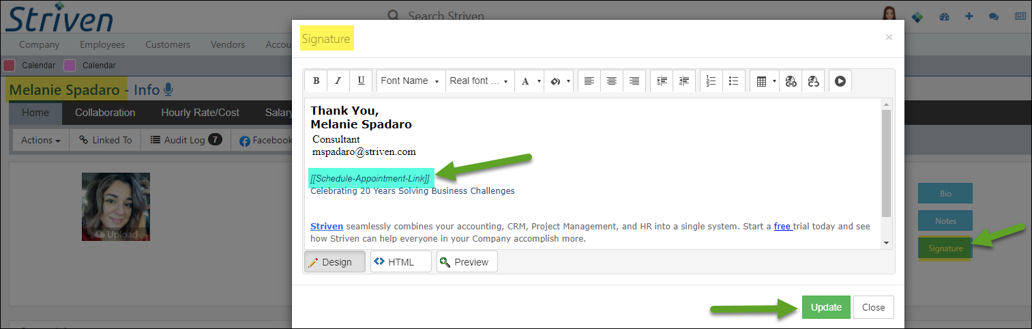Screen dimensions: 1032x329
Task: Open the Actions dropdown
Action: tap(40, 140)
